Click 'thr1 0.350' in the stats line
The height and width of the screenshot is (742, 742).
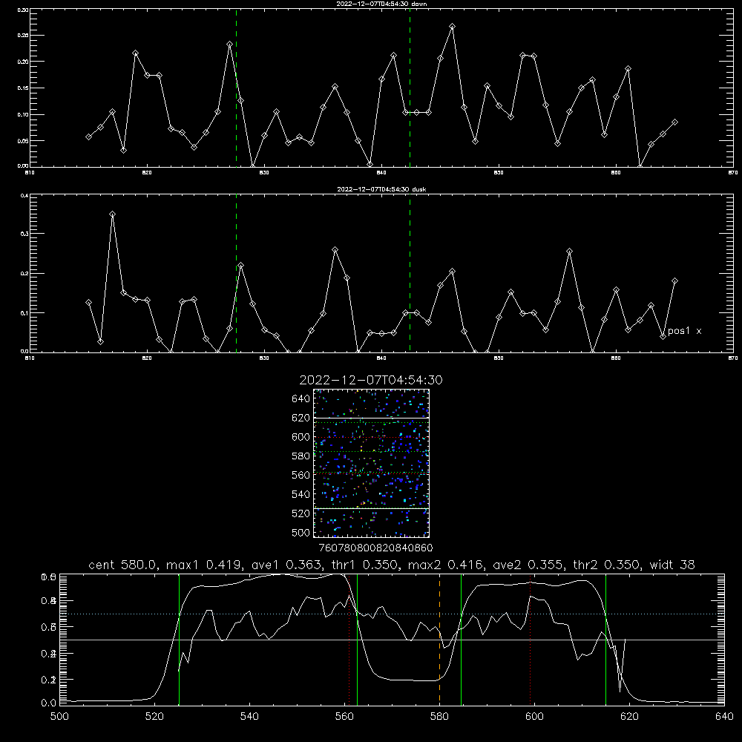coord(366,565)
